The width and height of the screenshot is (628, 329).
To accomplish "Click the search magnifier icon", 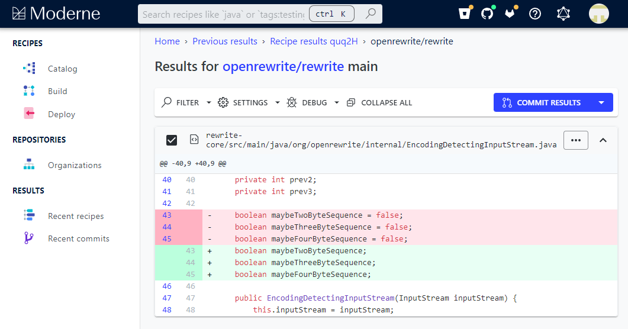I will pyautogui.click(x=371, y=14).
